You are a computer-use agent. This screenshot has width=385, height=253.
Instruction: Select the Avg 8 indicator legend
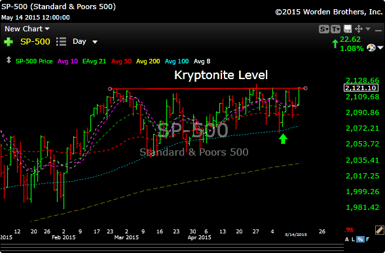click(202, 61)
